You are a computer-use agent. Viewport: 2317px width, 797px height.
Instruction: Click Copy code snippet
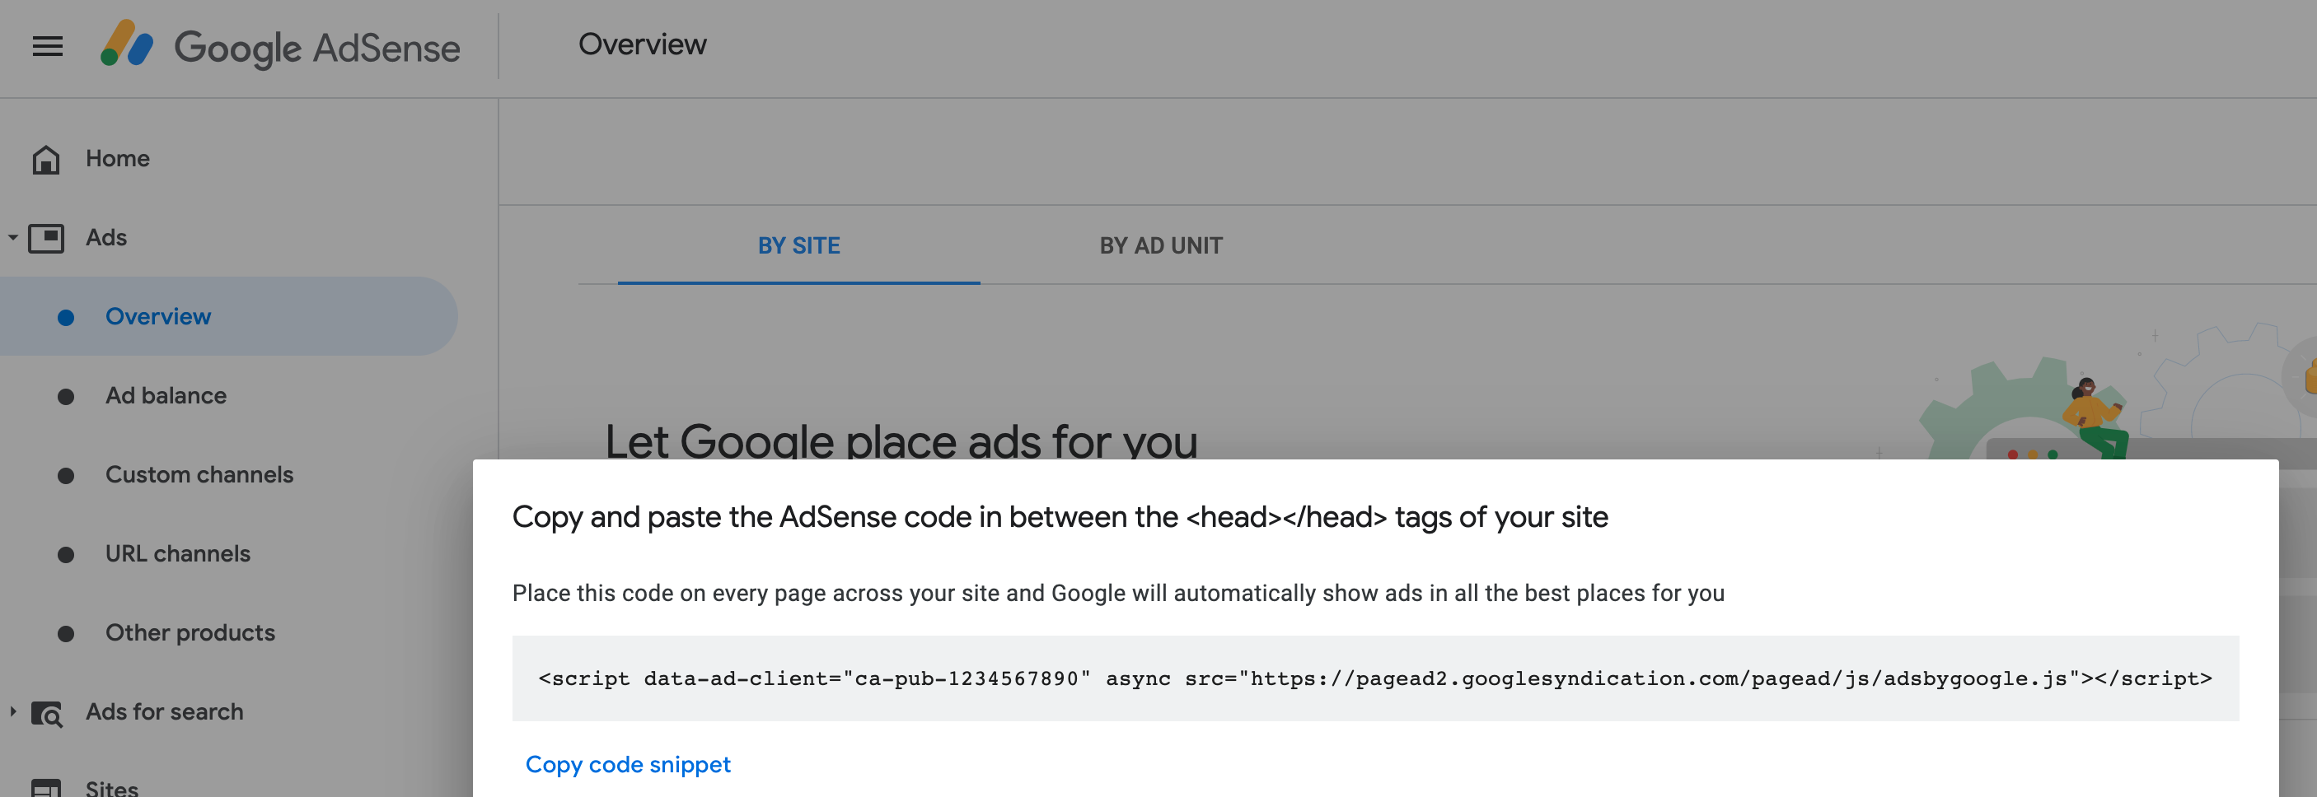(x=627, y=765)
